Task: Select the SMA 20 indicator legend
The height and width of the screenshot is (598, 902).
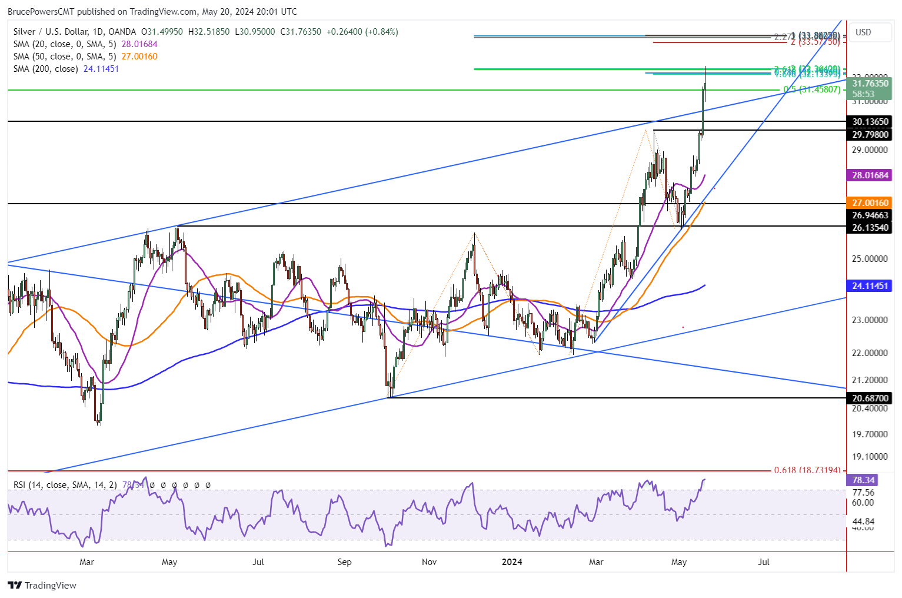Action: pos(65,44)
